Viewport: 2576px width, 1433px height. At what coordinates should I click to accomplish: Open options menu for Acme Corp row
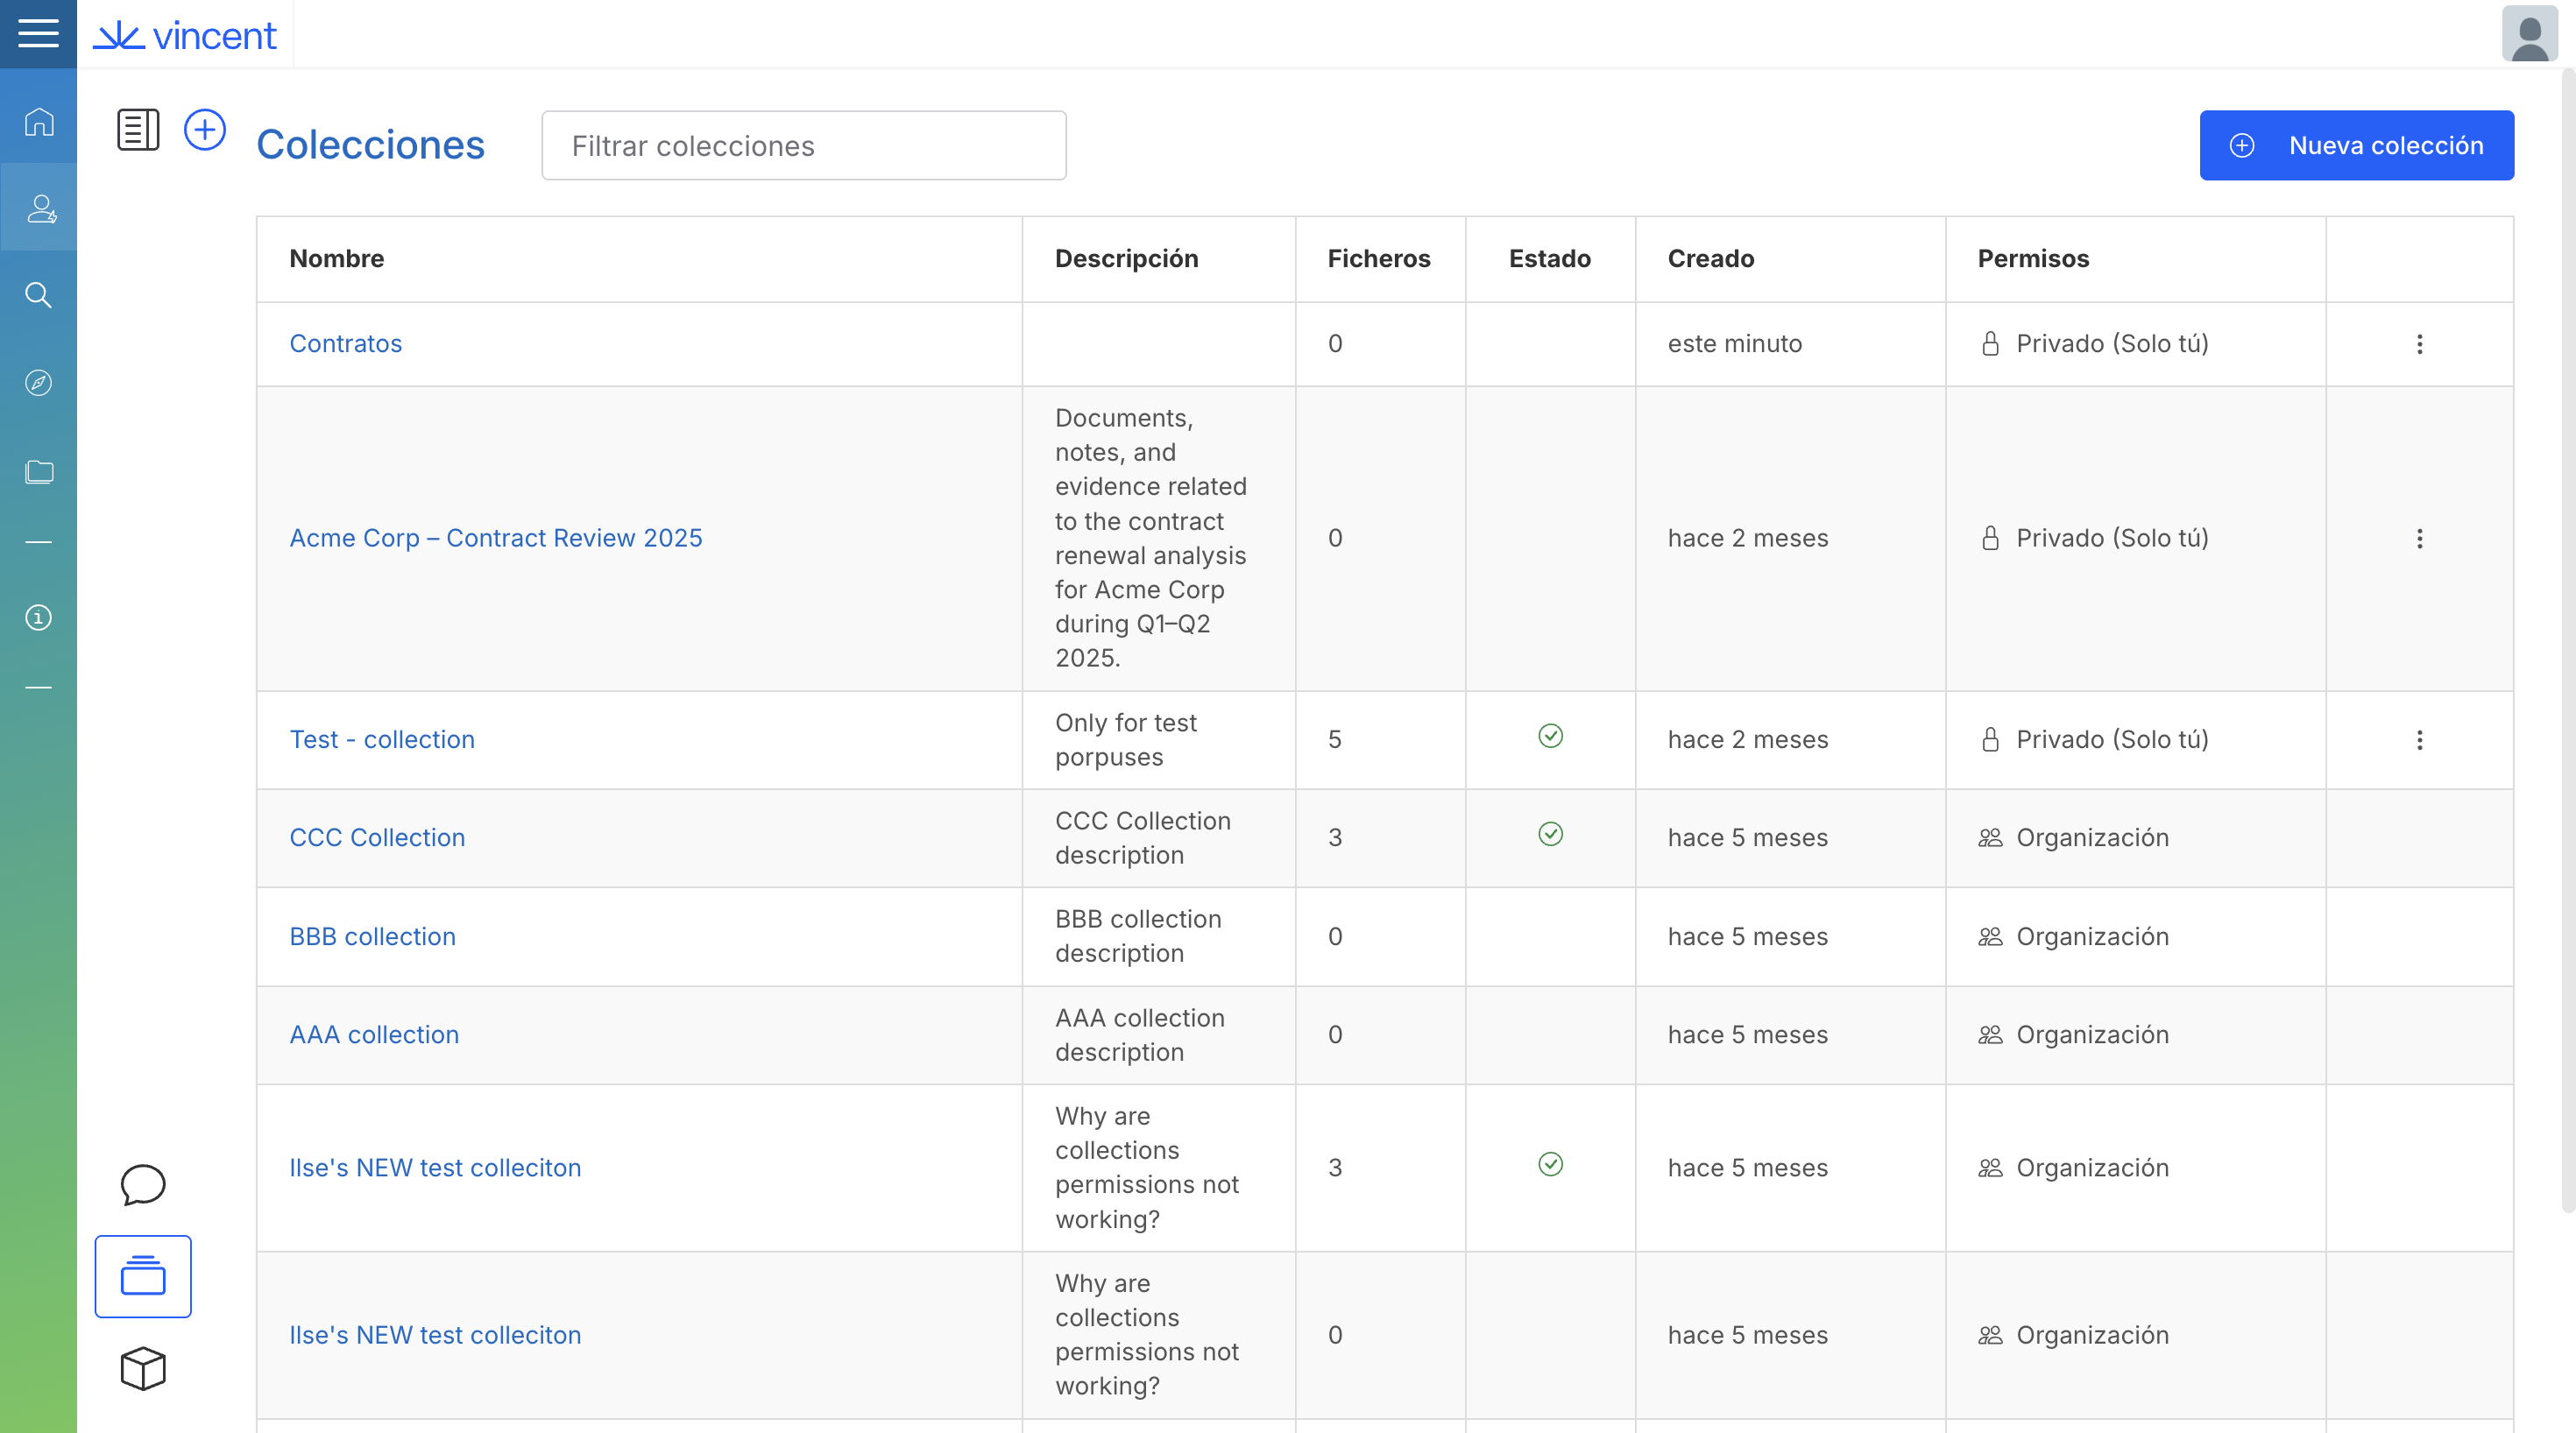click(2419, 539)
